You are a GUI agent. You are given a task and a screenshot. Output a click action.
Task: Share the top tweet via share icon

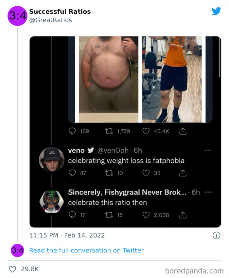pos(183,131)
